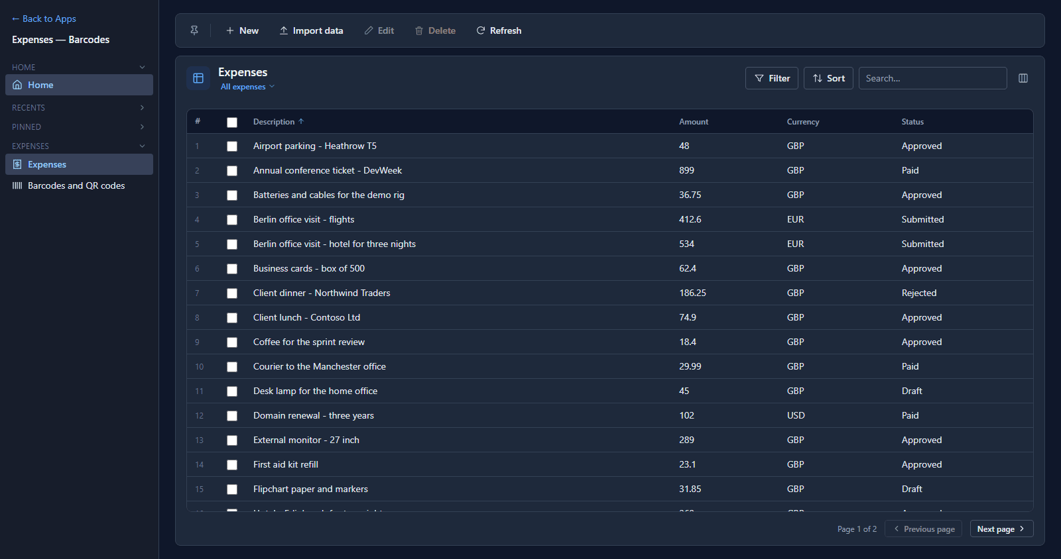Screen dimensions: 1061x559
Task: Click the Status column header
Action: (x=912, y=121)
